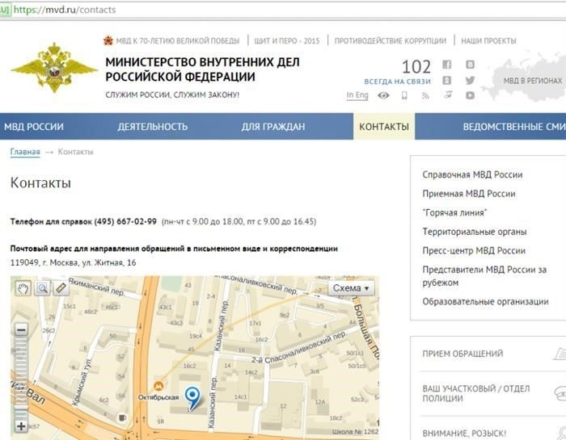Open Внимание, розыск! section
The width and height of the screenshot is (566, 440).
pyautogui.click(x=464, y=434)
